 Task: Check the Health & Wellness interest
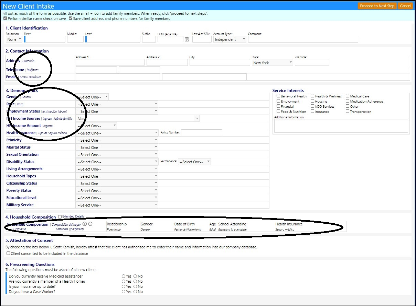[312, 96]
